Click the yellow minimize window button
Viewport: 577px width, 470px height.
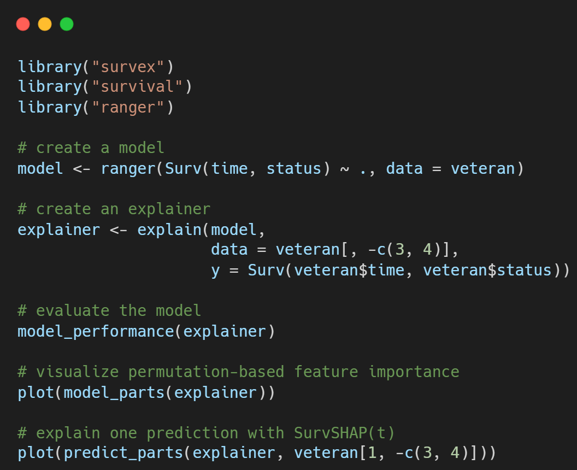point(45,24)
